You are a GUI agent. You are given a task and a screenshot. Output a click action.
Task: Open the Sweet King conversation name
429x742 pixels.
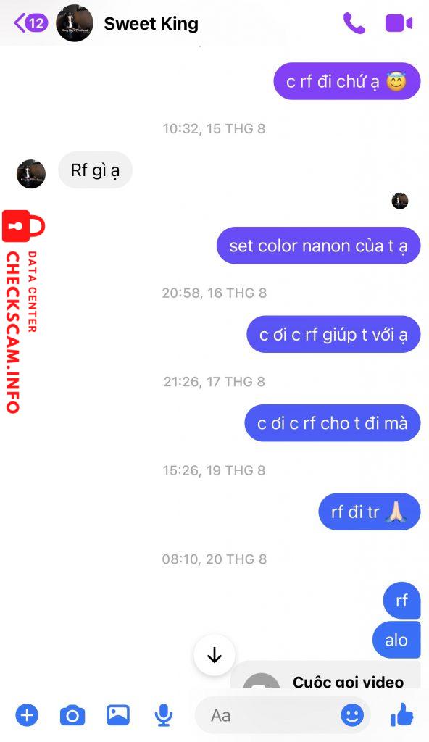151,23
